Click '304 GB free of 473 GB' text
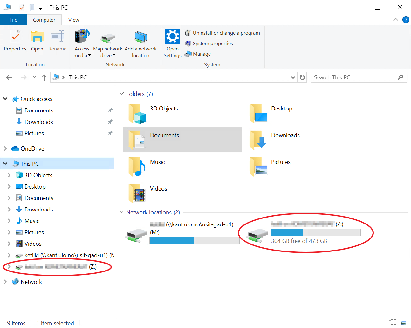411x328 pixels. click(x=299, y=241)
